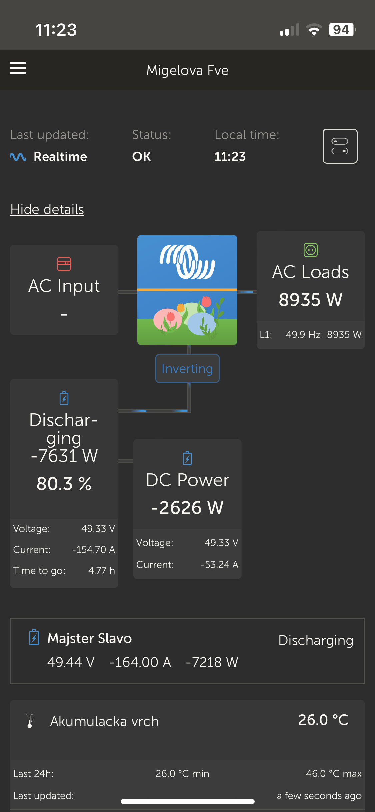The height and width of the screenshot is (812, 375).
Task: Tap the 26.0 °C temperature reading
Action: coord(323,720)
